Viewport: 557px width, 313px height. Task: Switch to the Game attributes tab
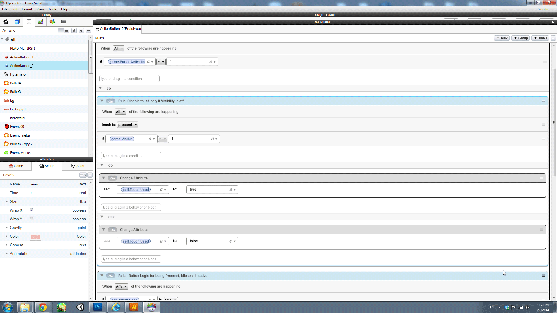(16, 166)
